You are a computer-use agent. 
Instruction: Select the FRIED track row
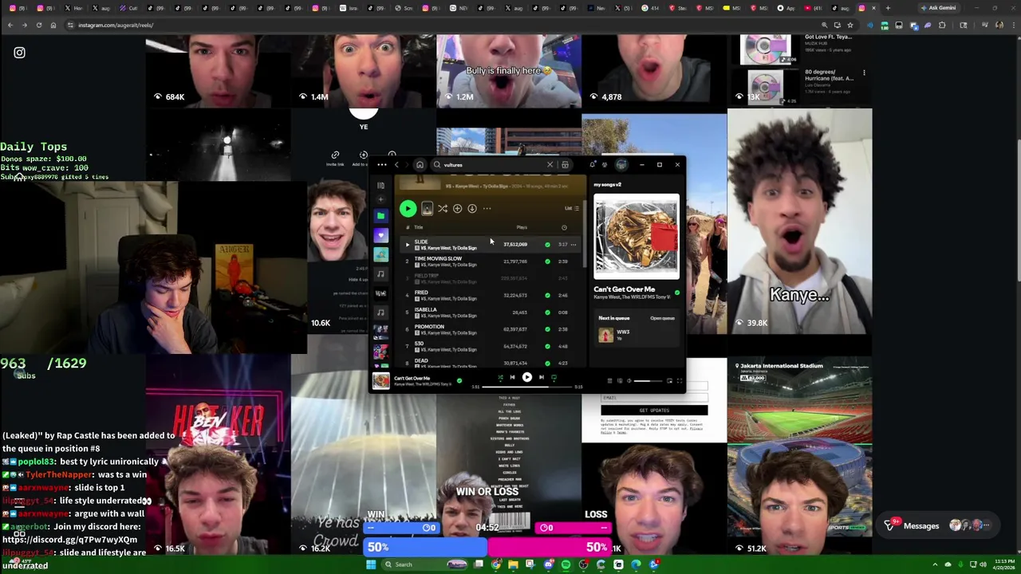(490, 295)
